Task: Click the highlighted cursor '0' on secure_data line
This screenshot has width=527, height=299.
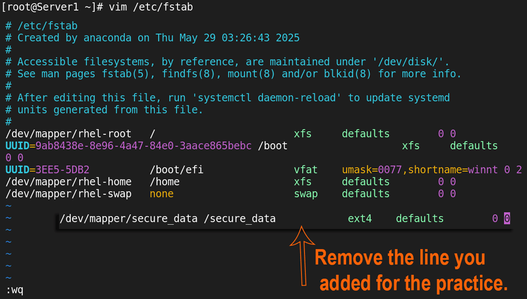Action: pos(507,218)
